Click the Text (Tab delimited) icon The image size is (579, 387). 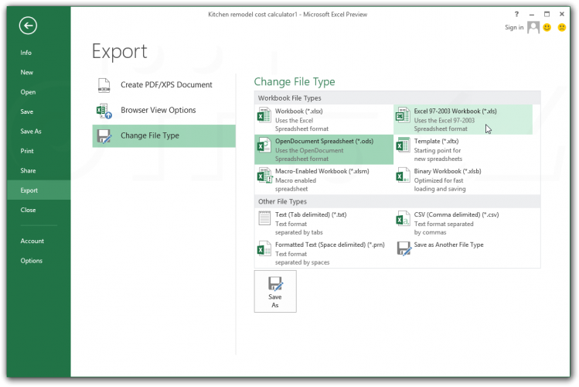coord(264,218)
